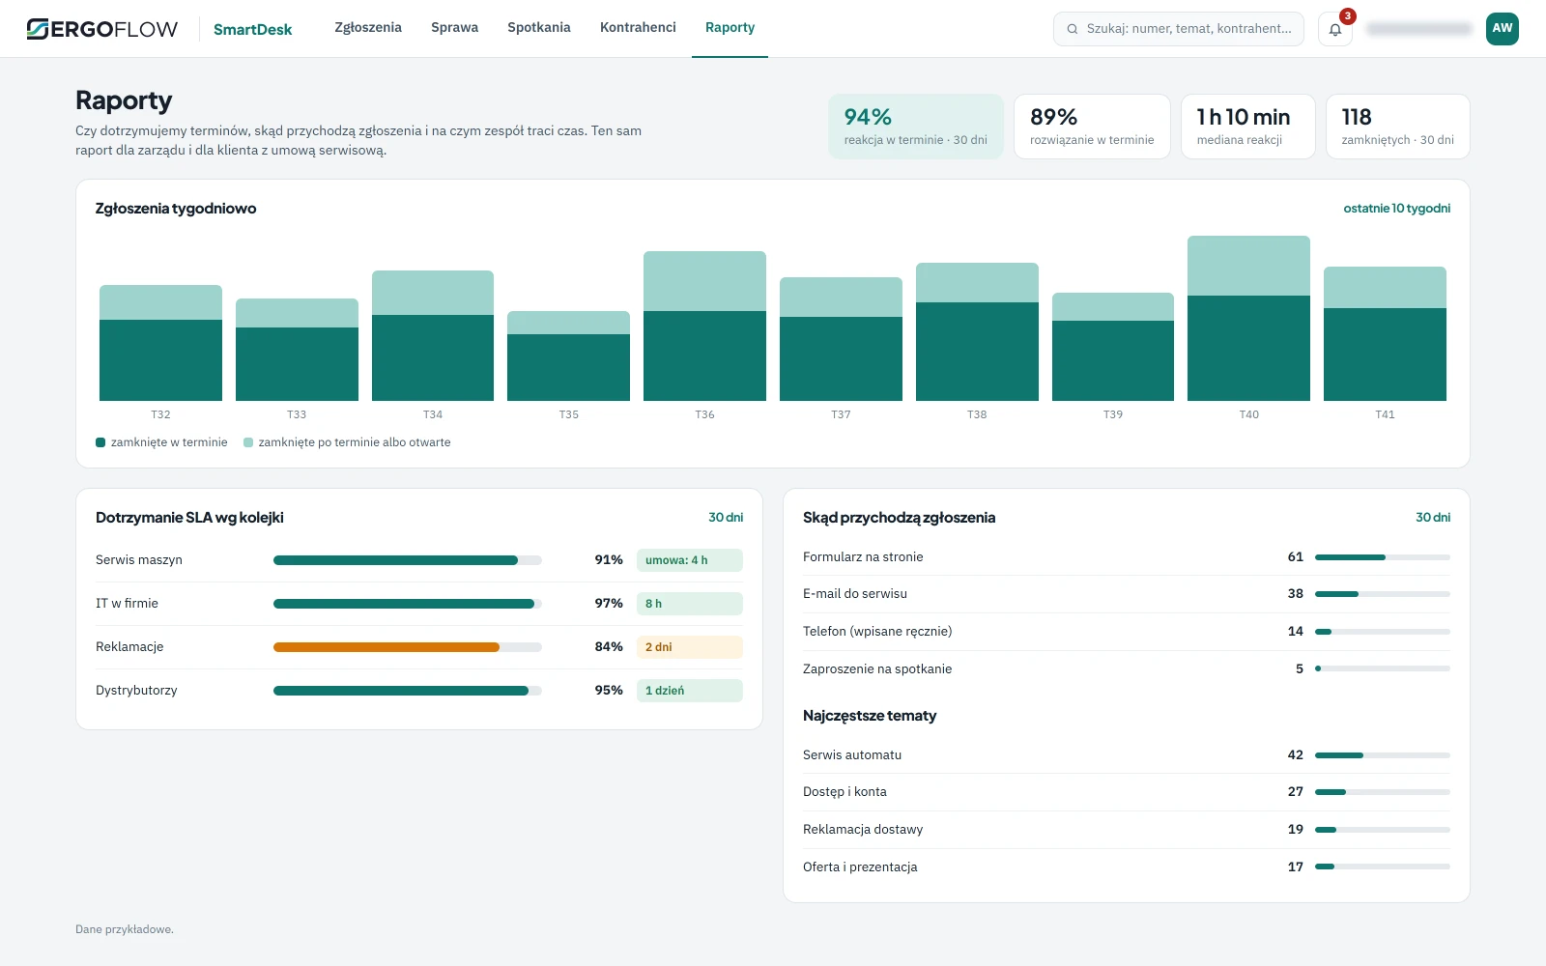This screenshot has width=1546, height=966.
Task: Open the 1 h 10 min median card
Action: point(1247,127)
